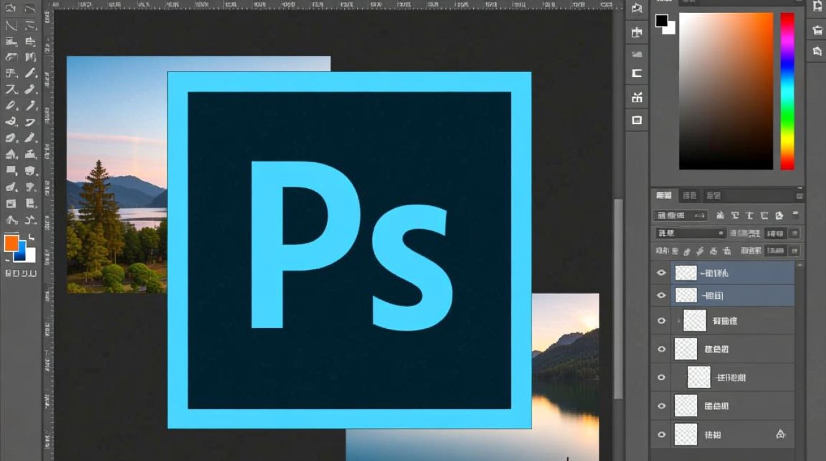Toggle the eye icon of the sixth layer

pyautogui.click(x=661, y=406)
